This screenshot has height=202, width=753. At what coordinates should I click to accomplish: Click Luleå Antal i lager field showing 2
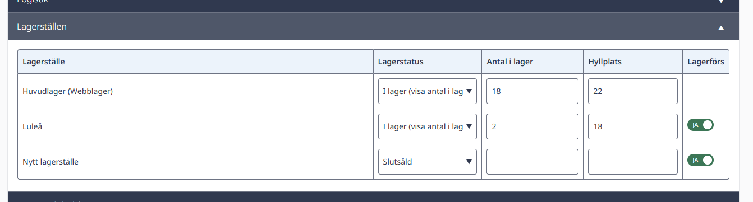click(532, 126)
